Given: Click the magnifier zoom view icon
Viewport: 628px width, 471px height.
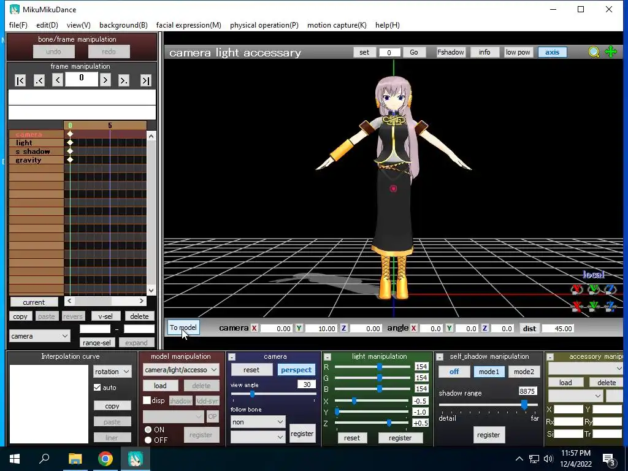Looking at the screenshot, I should 594,52.
